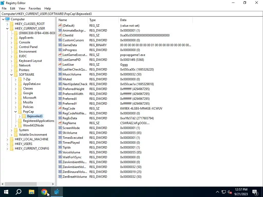
Task: Open File Explorer from the taskbar
Action: [31, 192]
